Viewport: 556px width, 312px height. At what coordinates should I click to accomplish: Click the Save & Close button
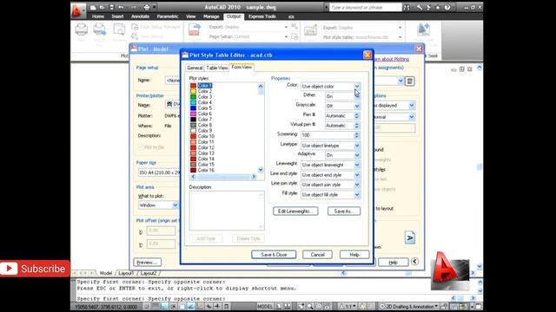(274, 254)
